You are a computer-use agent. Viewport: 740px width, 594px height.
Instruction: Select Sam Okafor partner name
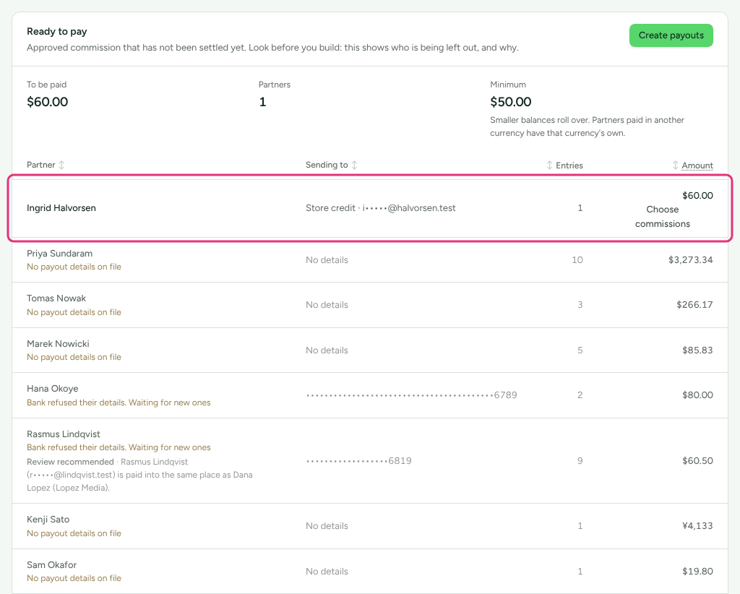click(51, 565)
